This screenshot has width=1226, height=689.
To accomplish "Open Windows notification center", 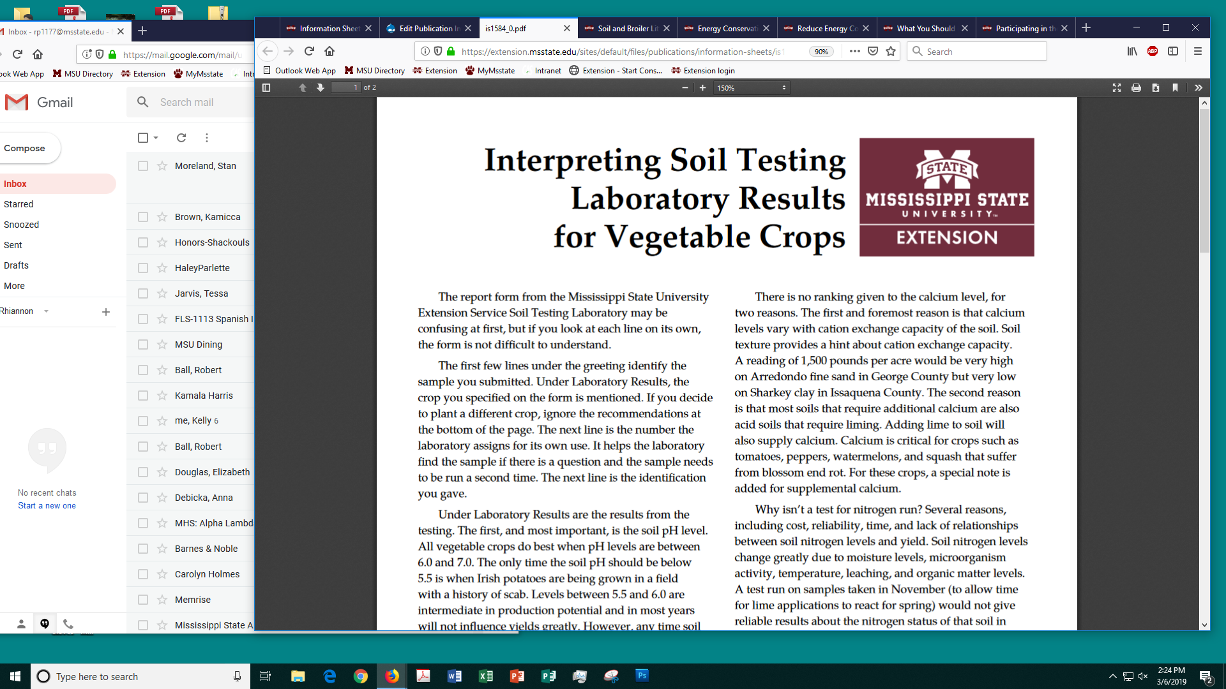I will 1206,676.
